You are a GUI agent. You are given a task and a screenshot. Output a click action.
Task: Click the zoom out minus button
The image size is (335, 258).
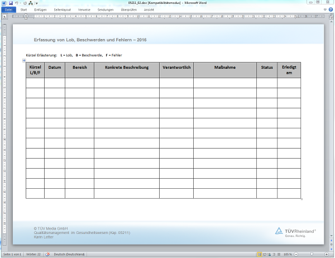(296, 255)
